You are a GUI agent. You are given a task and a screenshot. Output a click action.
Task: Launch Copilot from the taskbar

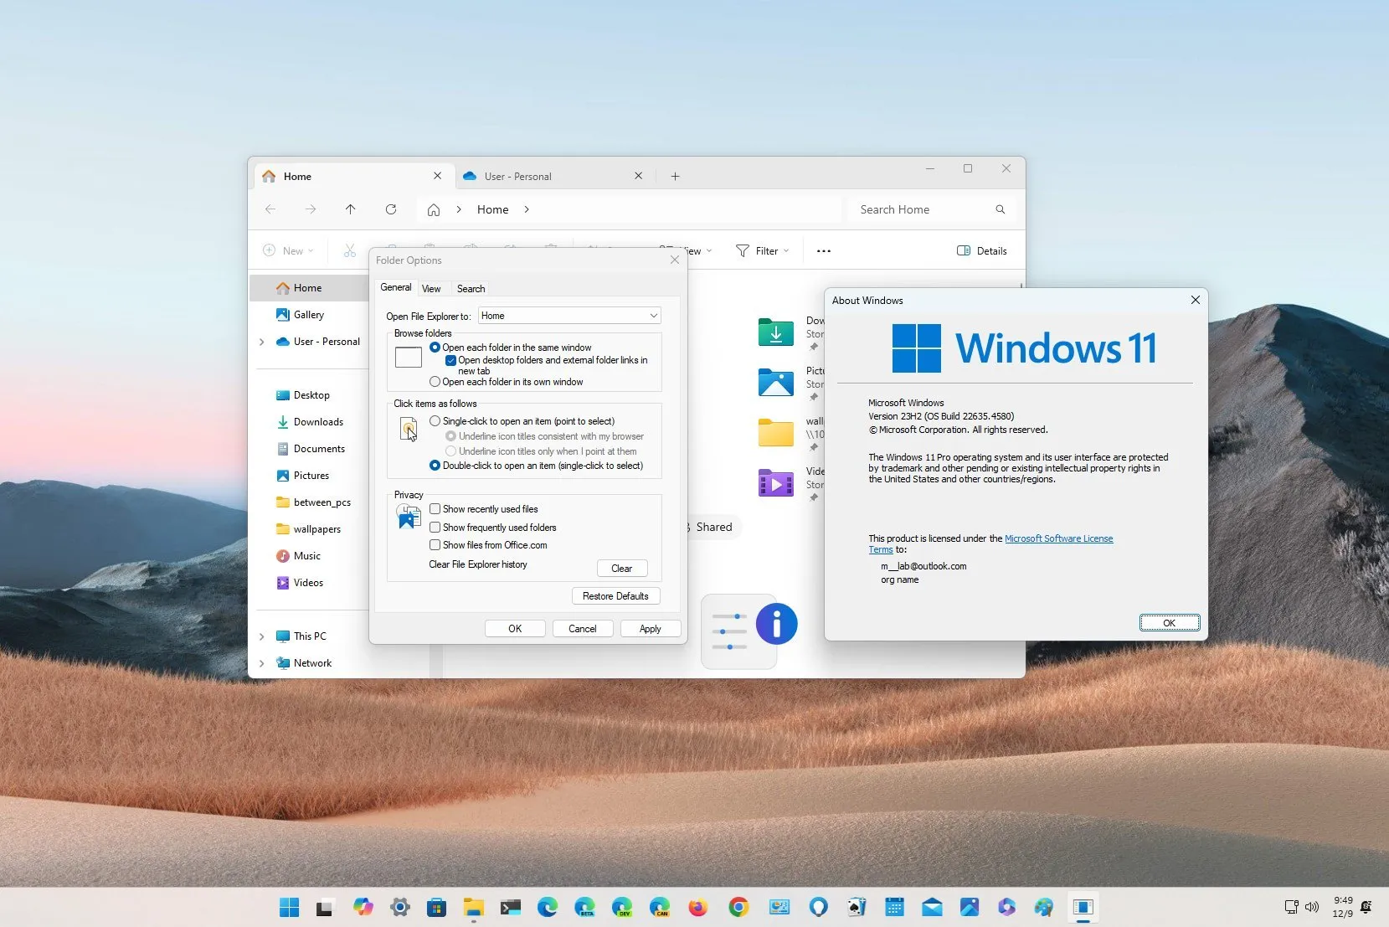[x=363, y=907]
